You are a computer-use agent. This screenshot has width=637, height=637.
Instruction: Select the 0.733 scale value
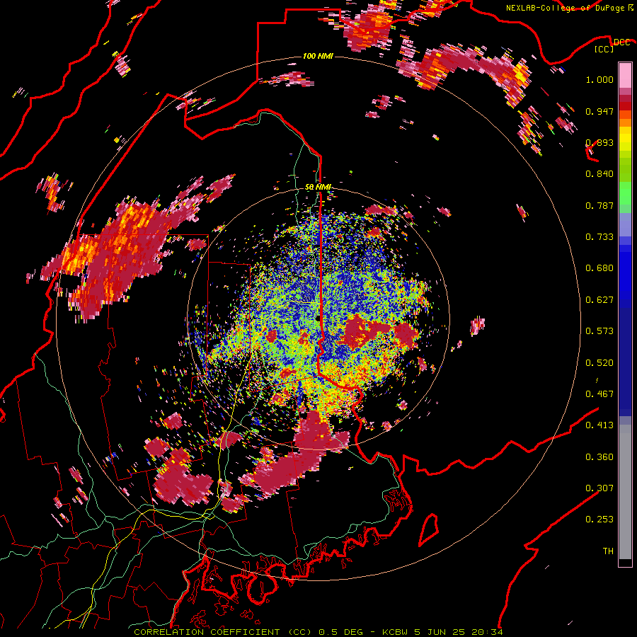point(599,237)
